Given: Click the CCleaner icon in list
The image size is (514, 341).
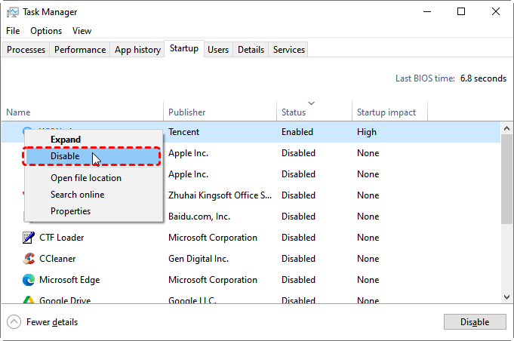Looking at the screenshot, I should 29,259.
